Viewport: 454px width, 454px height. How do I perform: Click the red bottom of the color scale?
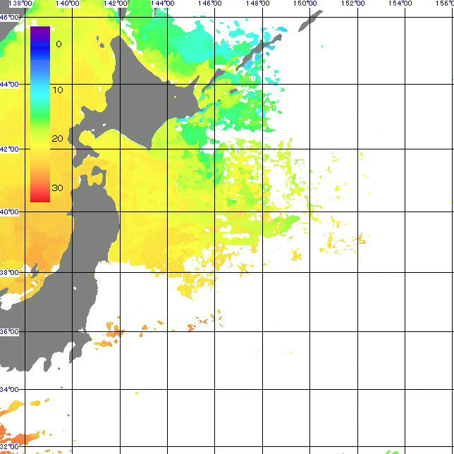(x=40, y=197)
